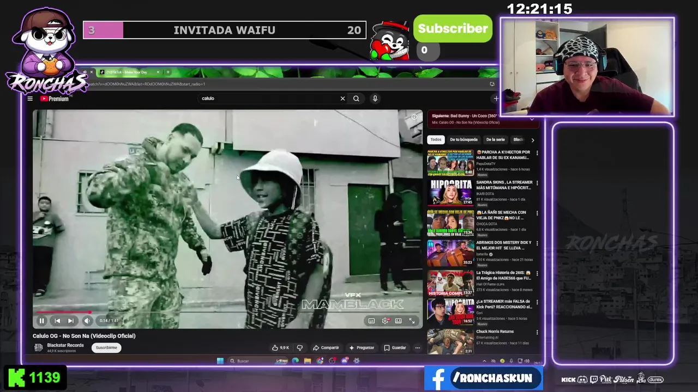The width and height of the screenshot is (698, 392).
Task: Skip to previous video in player
Action: pyautogui.click(x=57, y=321)
